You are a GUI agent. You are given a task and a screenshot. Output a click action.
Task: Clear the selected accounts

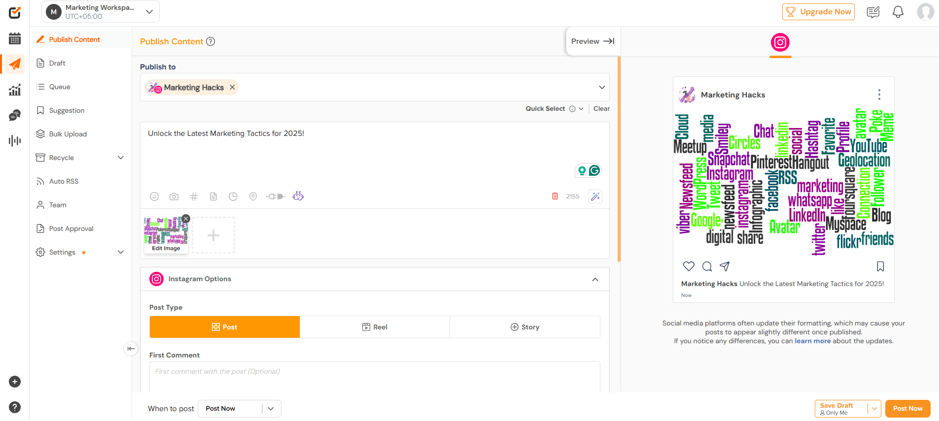click(x=601, y=109)
